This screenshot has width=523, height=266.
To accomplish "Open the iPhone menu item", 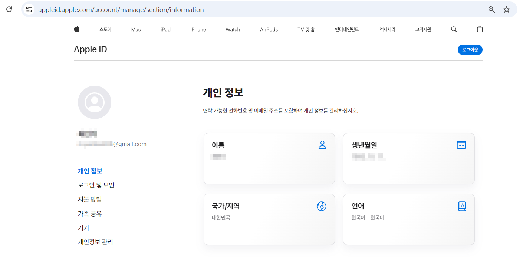I will click(x=198, y=29).
